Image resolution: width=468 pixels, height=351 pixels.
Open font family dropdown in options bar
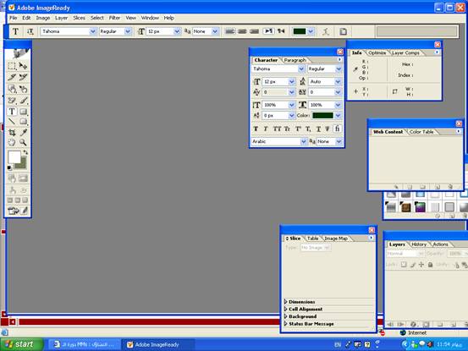tap(93, 31)
